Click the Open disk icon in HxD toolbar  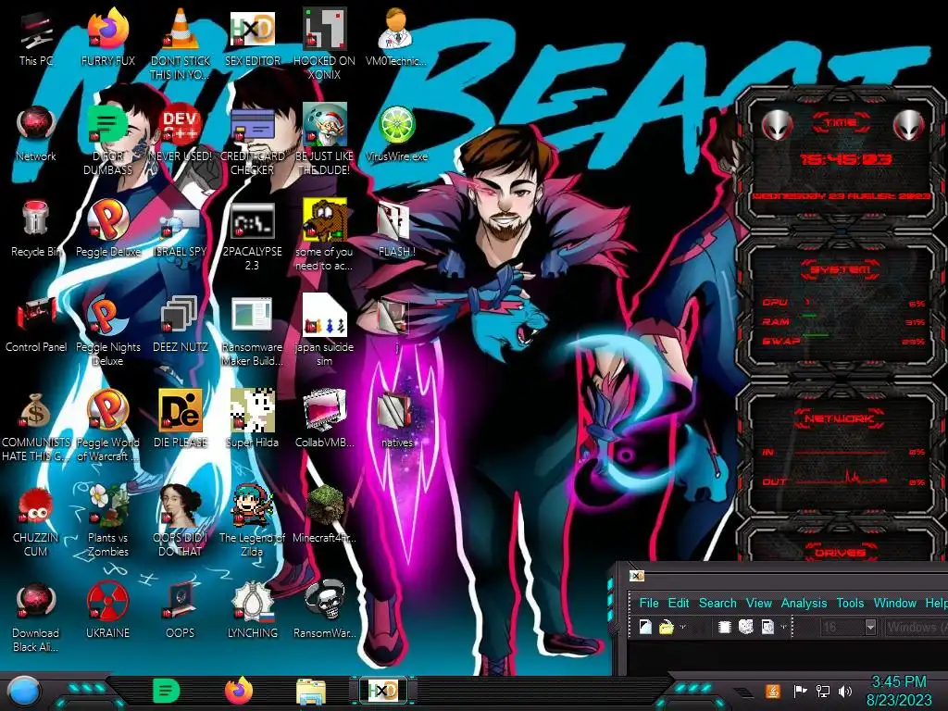point(746,627)
